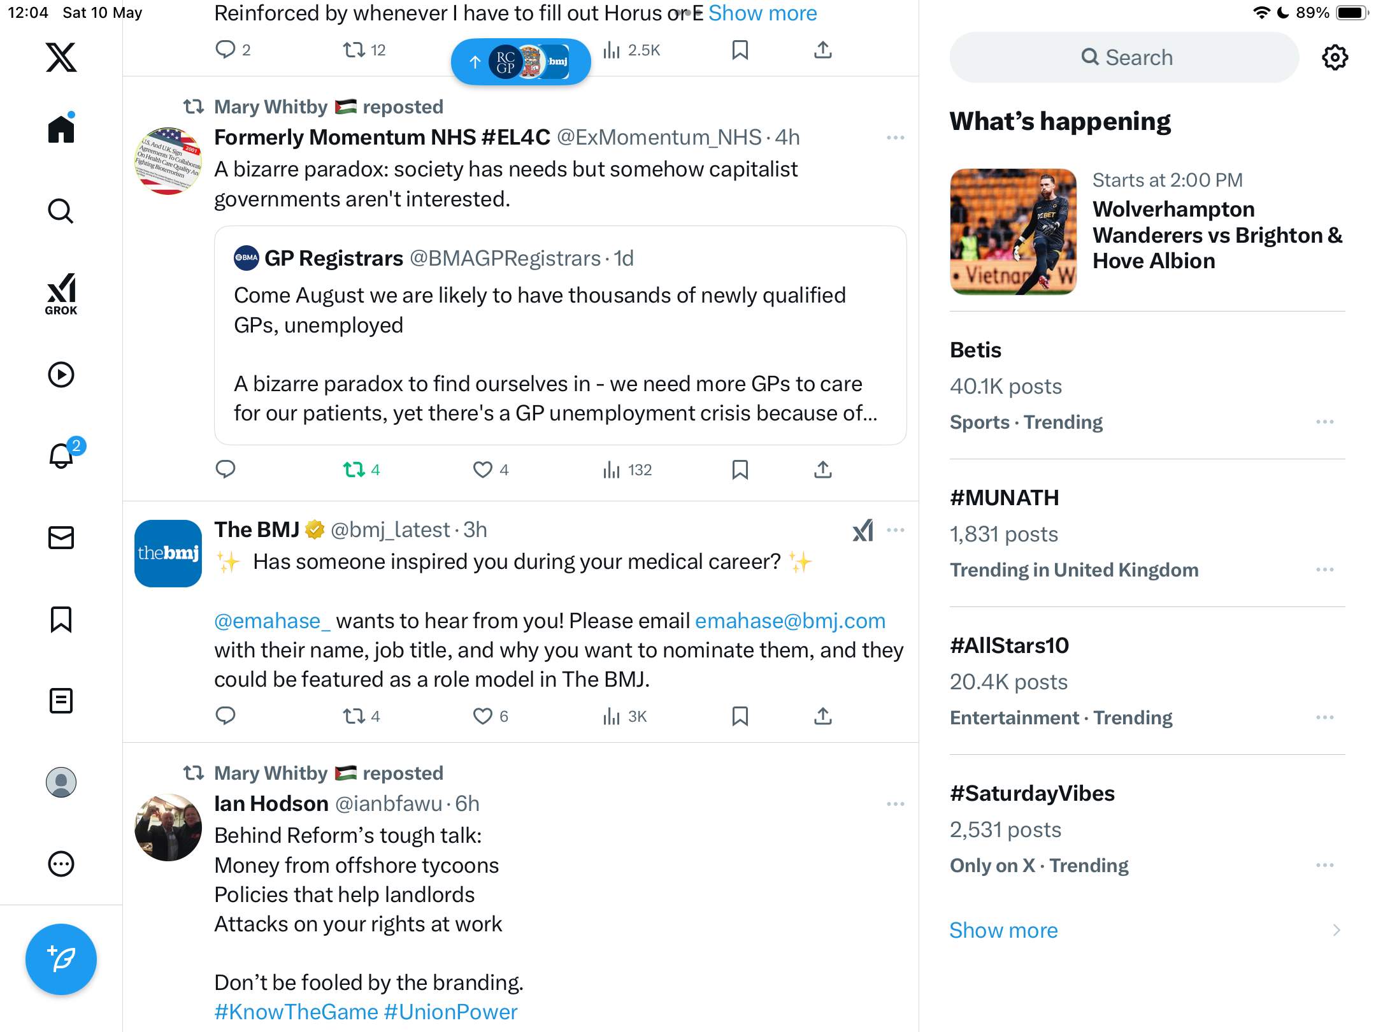
Task: Open more options for Betis trend
Action: click(1325, 422)
